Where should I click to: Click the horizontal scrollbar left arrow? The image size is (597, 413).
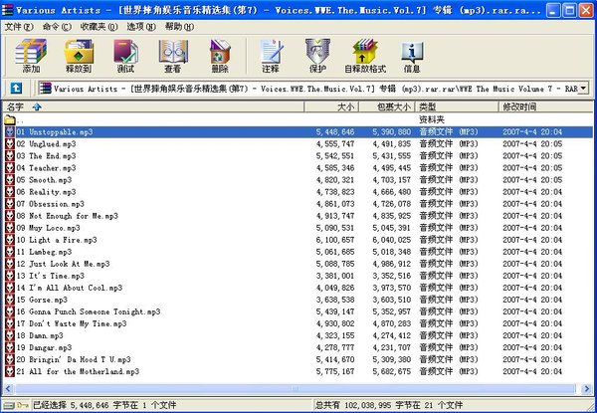[8, 389]
